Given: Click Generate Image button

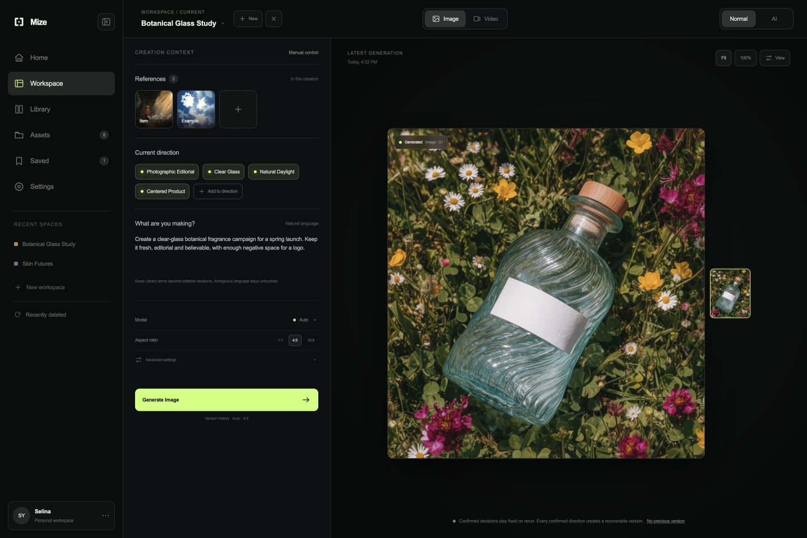Looking at the screenshot, I should point(226,400).
